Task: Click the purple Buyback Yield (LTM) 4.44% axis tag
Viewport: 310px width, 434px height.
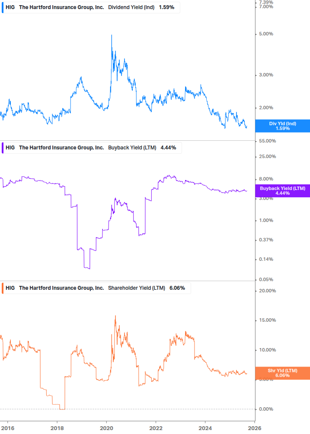Action: click(283, 191)
